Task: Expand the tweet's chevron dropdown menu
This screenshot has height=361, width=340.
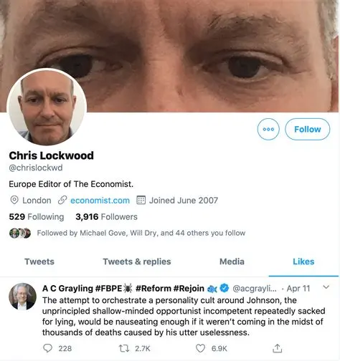Action: (326, 287)
